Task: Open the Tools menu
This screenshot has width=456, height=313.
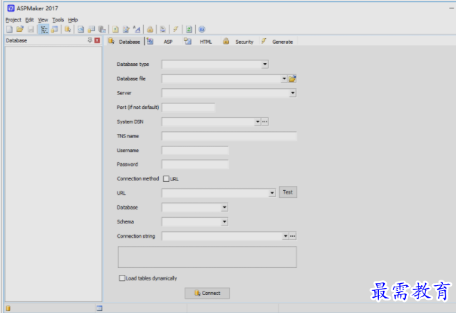Action: tap(58, 20)
